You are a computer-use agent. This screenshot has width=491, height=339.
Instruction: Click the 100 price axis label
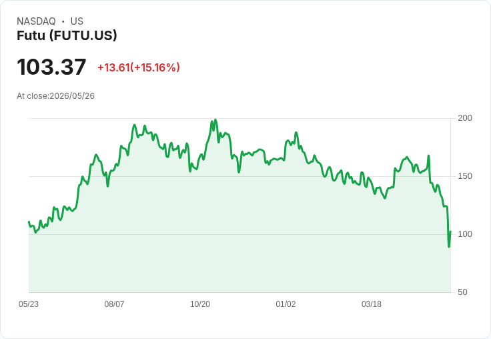click(465, 234)
